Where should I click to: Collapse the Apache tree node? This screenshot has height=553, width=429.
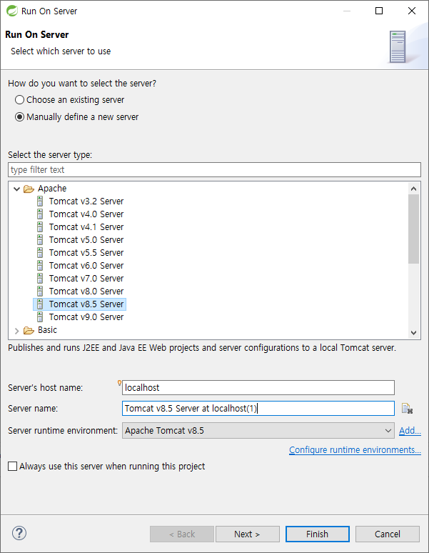17,189
